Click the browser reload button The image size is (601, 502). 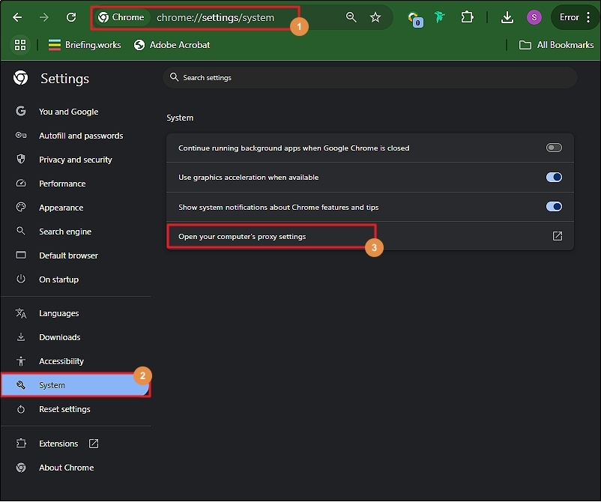pos(71,17)
